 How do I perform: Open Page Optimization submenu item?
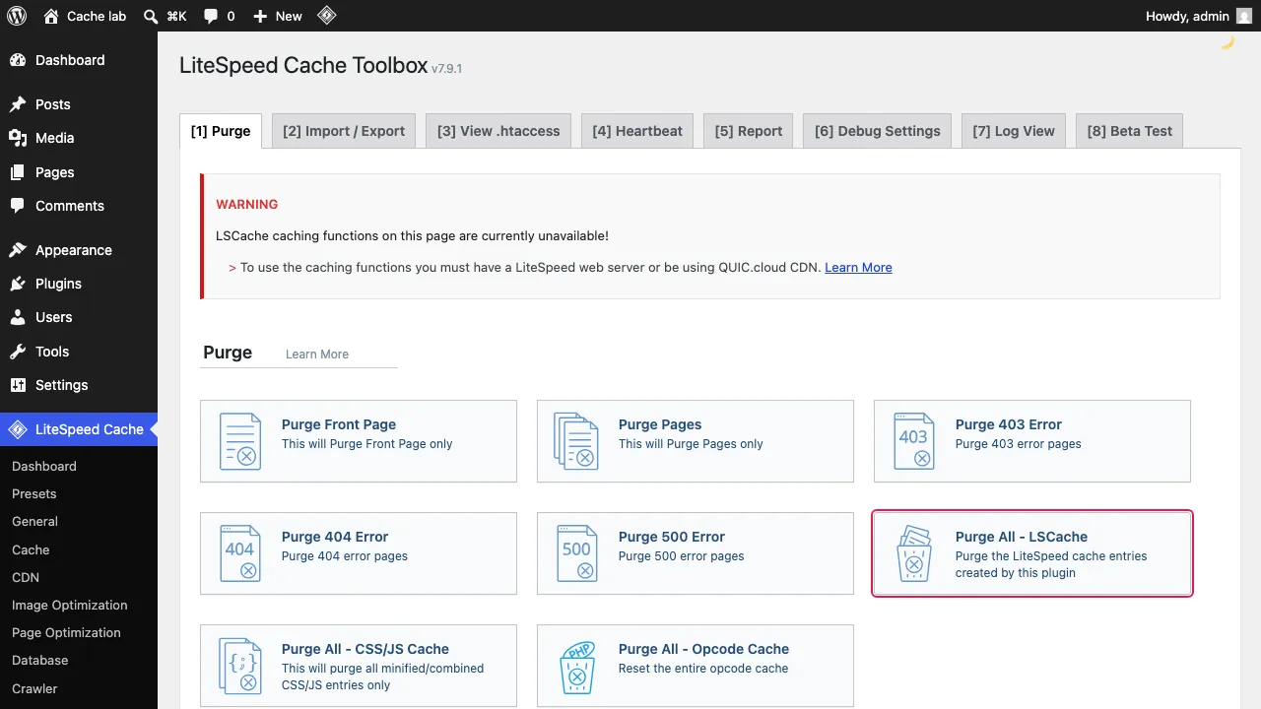pyautogui.click(x=66, y=633)
